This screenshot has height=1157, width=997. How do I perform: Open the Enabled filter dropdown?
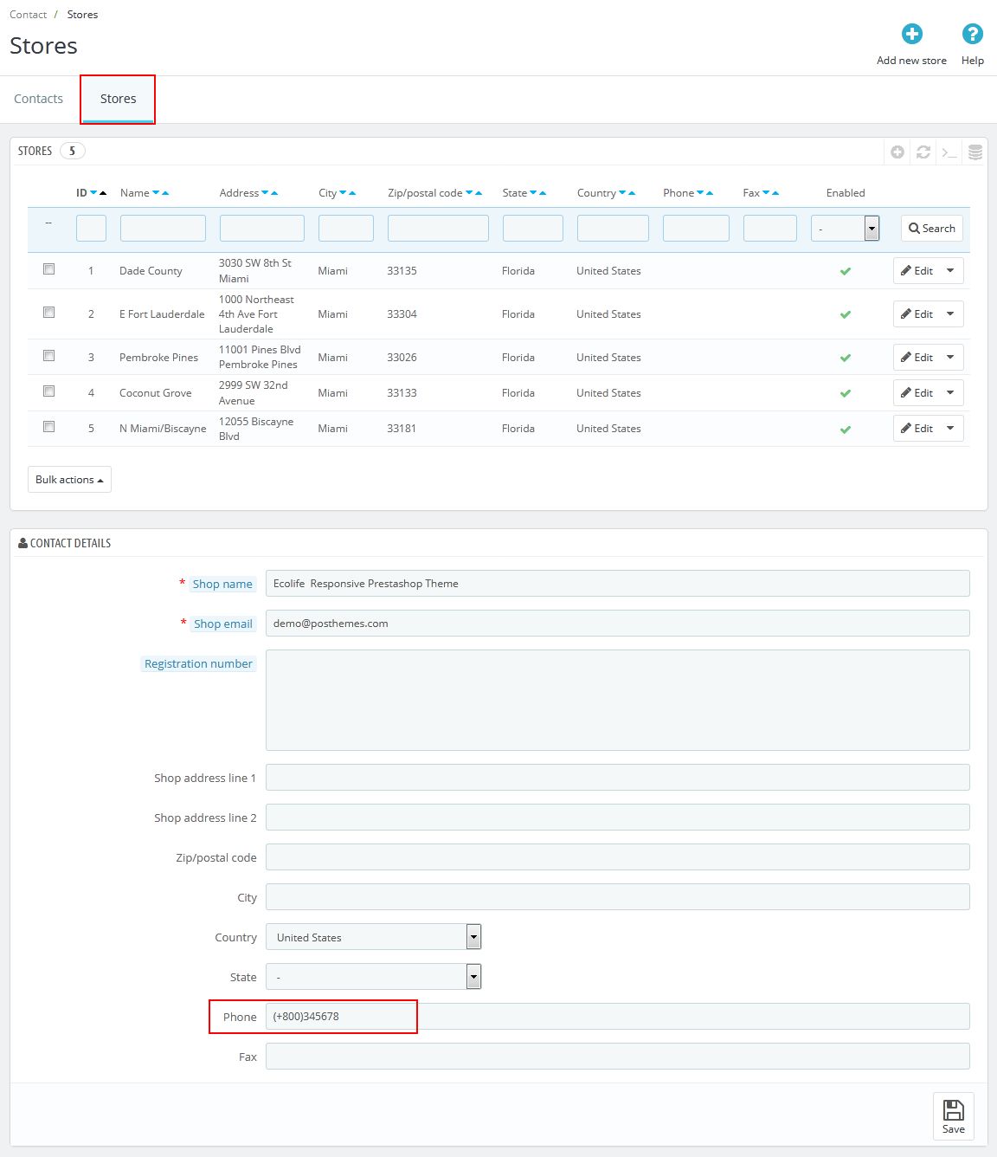(845, 229)
